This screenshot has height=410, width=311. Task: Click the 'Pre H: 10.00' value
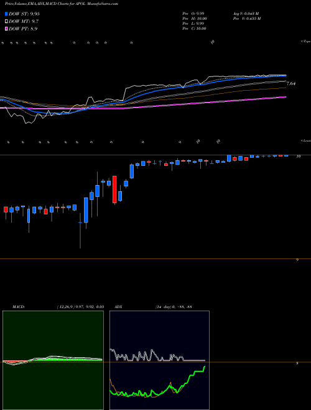(x=195, y=19)
